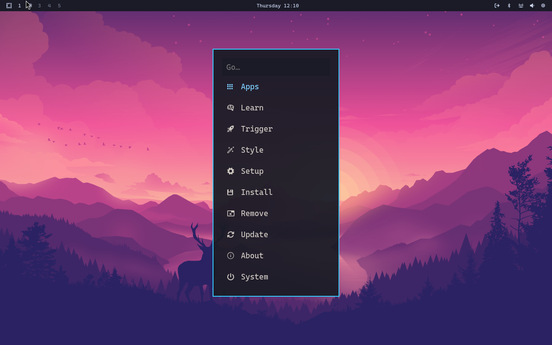Screen dimensions: 552x345
Task: Click the refresh arrows Update icon
Action: pos(230,235)
